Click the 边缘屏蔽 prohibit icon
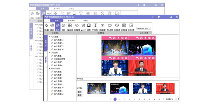Screen dimensions: 208x104 point(117,26)
